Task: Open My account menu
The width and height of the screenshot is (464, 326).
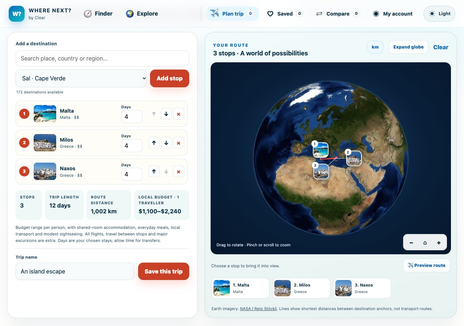Action: click(393, 14)
